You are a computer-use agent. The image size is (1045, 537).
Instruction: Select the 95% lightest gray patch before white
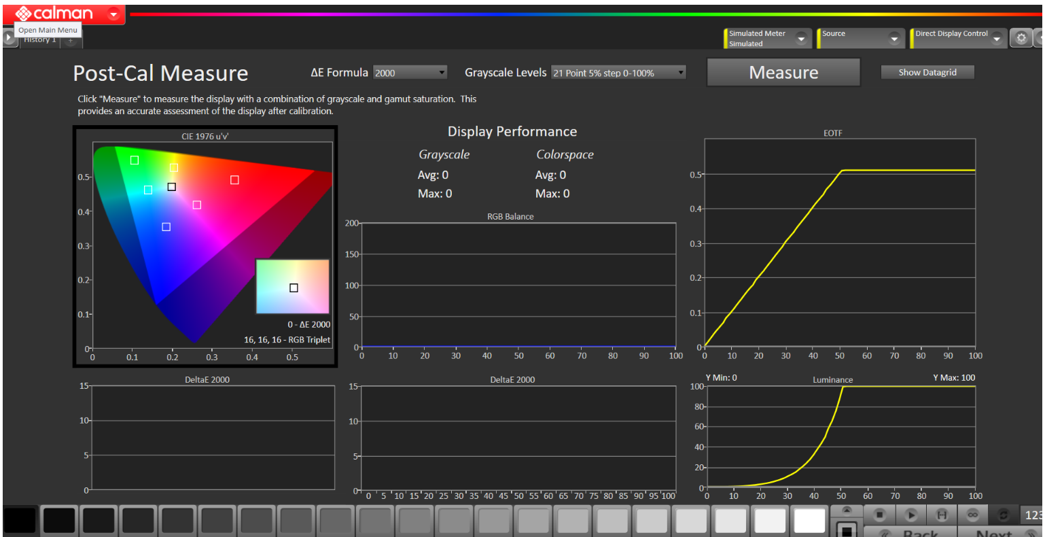(x=770, y=521)
